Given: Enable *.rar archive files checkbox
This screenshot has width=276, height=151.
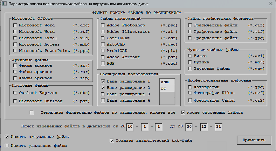Looking at the screenshot, I should point(15,72).
